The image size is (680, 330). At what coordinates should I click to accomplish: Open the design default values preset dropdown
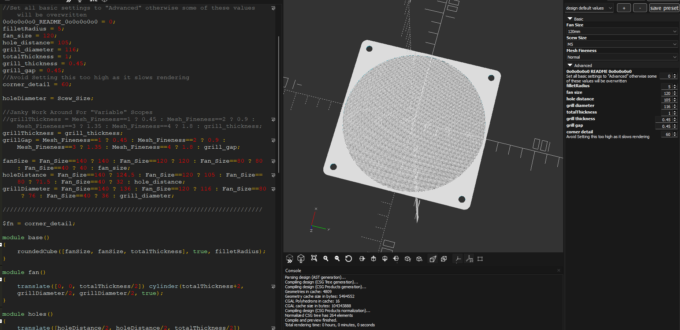click(589, 8)
